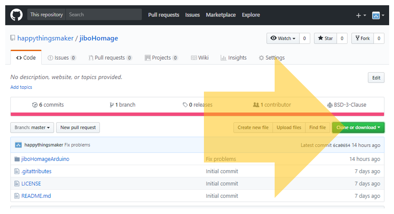The width and height of the screenshot is (394, 214).
Task: Open the Watch notifications dropdown
Action: 282,38
